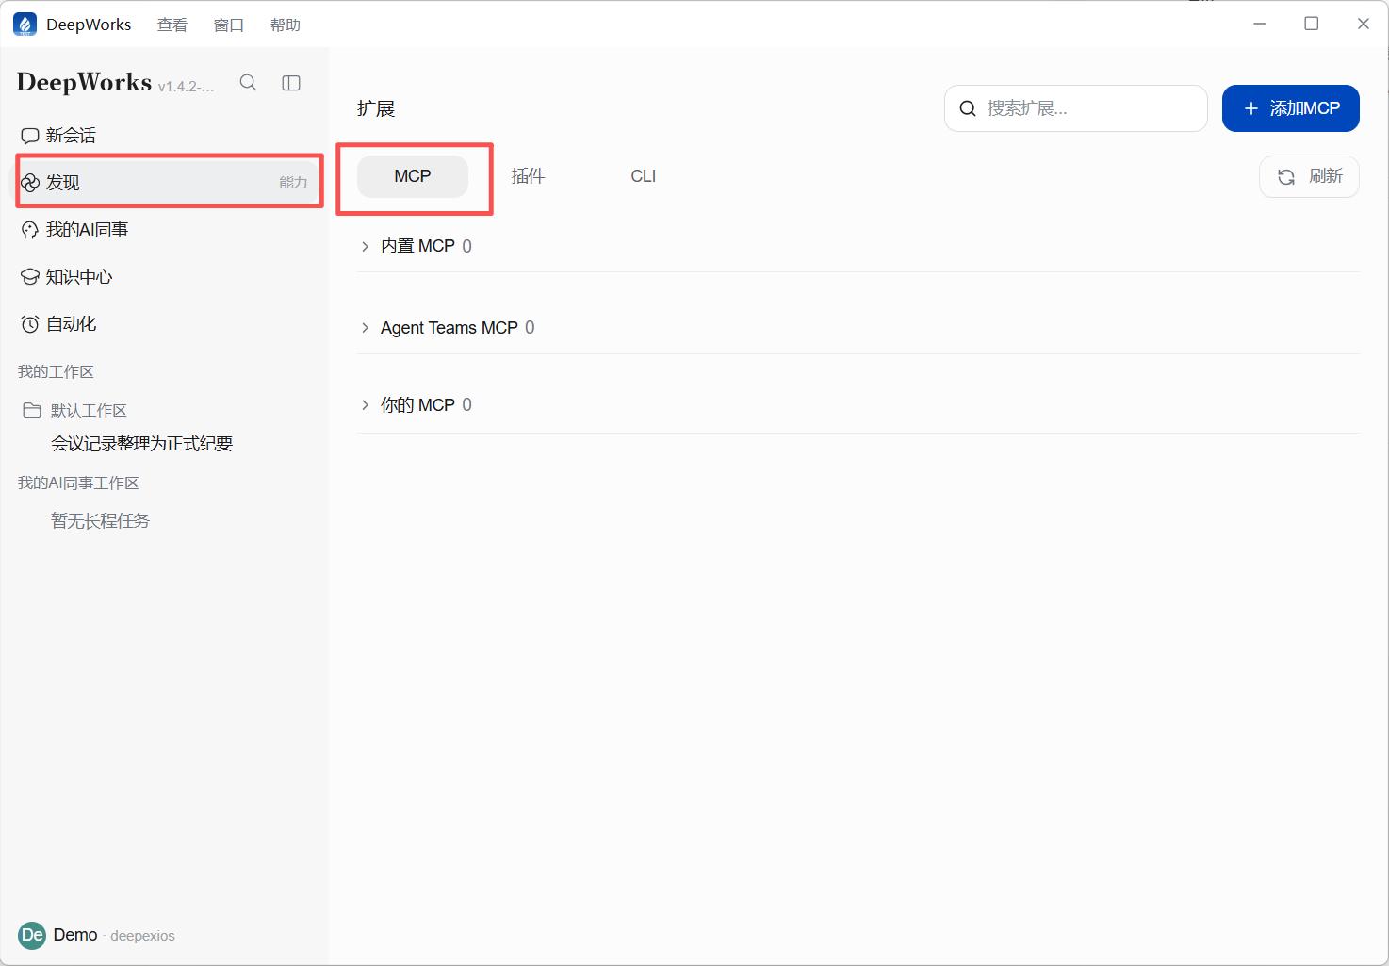Open the sidebar search magnifier icon
1389x966 pixels.
pos(248,83)
